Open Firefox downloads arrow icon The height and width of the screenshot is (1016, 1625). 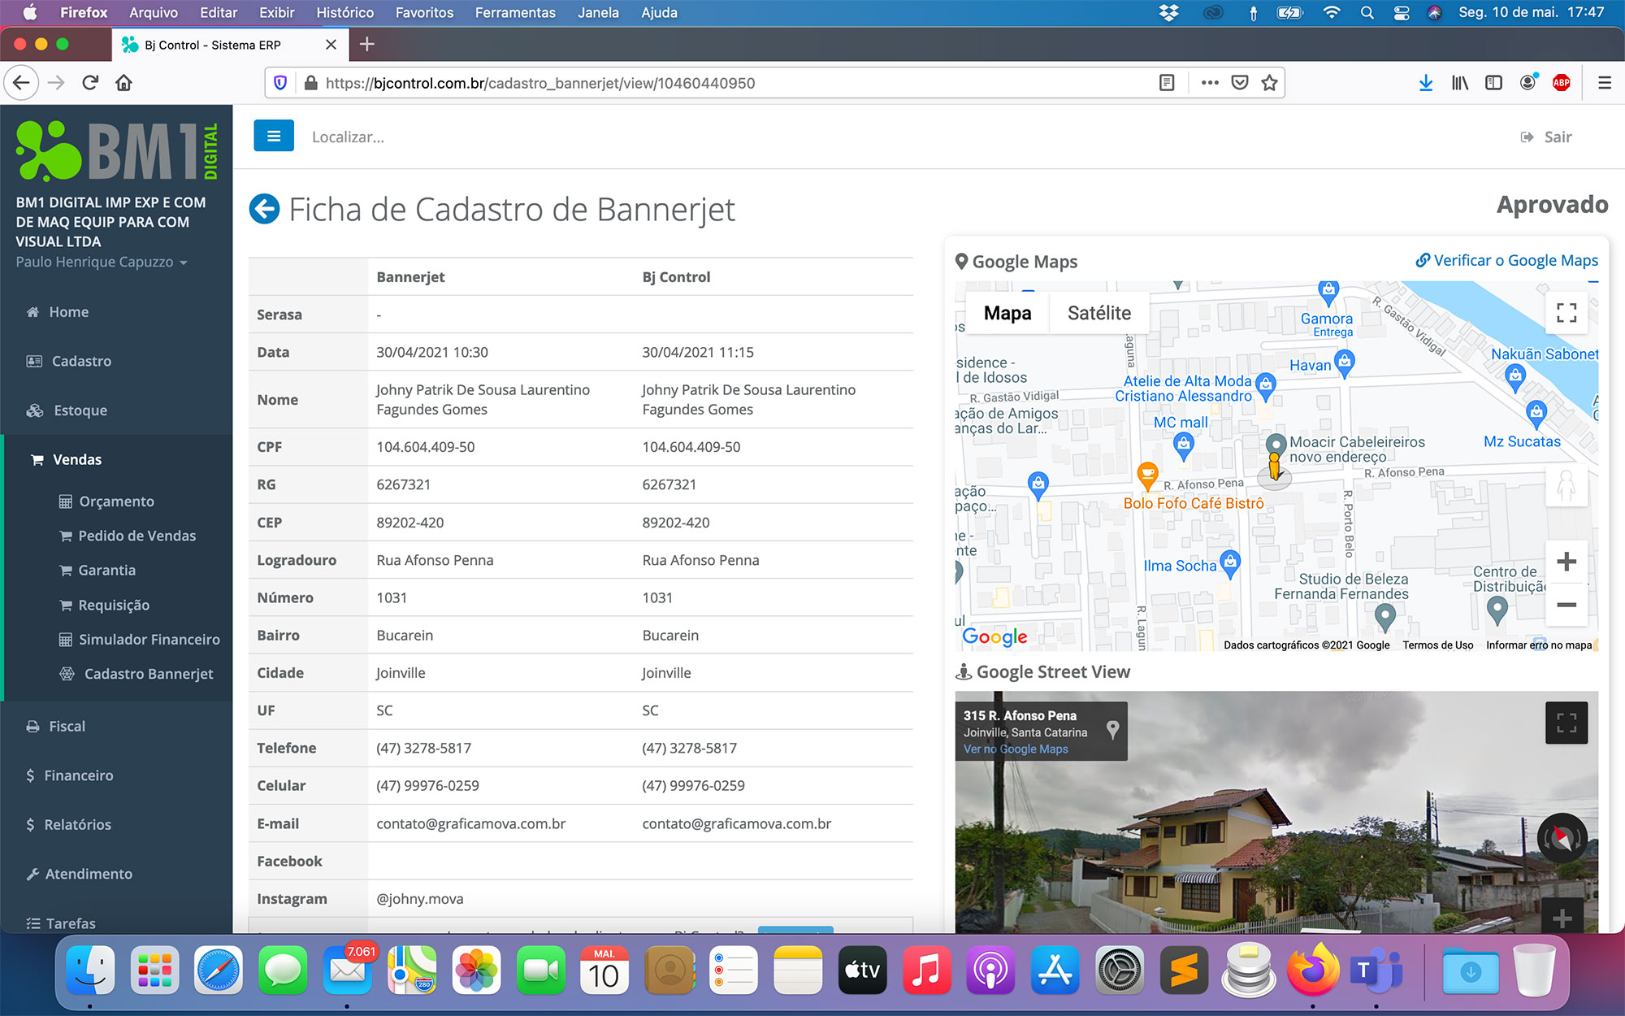click(1425, 83)
